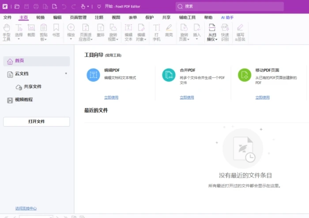Open the 文件 menu

coord(8,18)
